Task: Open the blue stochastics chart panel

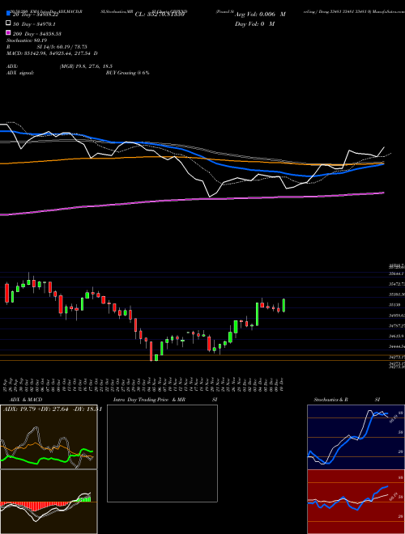Action: [x=356, y=437]
